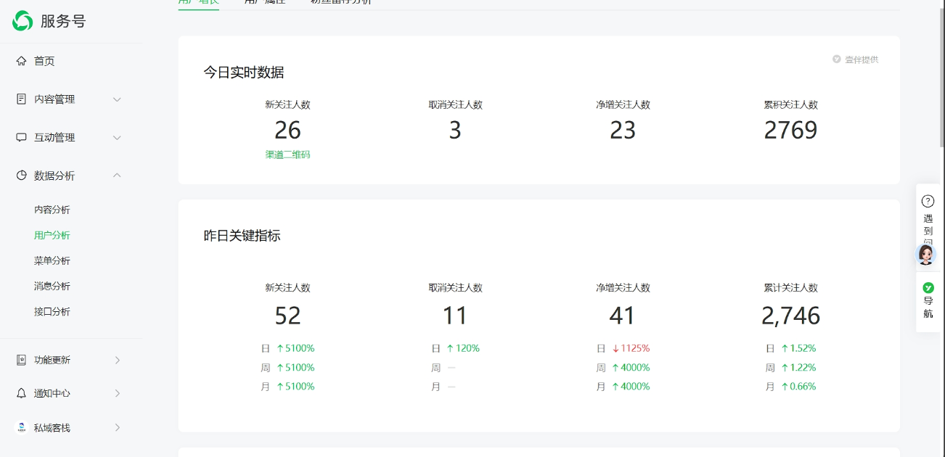The height and width of the screenshot is (457, 945).
Task: Click the green 服务号 logo icon
Action: tap(22, 21)
